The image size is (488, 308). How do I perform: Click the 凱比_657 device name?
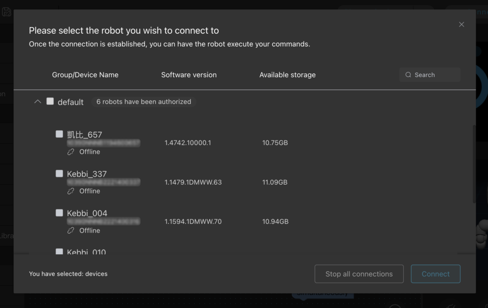84,135
